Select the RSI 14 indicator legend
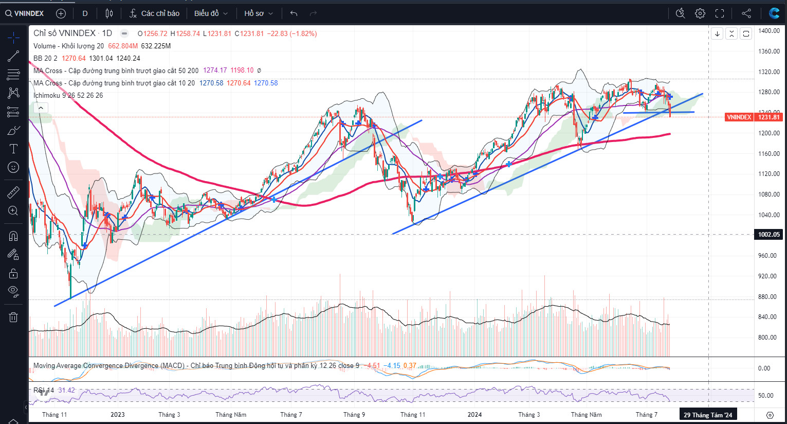787x424 pixels. [44, 391]
